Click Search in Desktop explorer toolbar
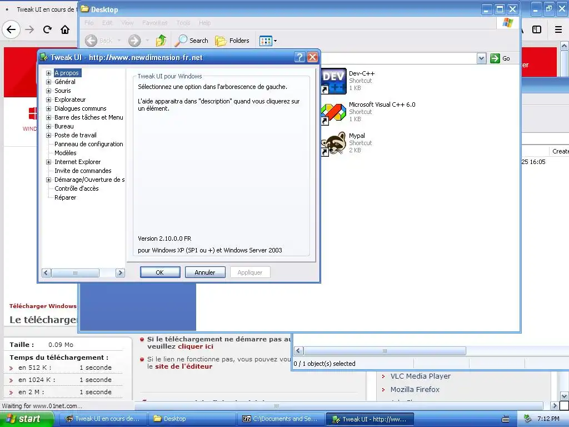The height and width of the screenshot is (427, 569). (191, 41)
